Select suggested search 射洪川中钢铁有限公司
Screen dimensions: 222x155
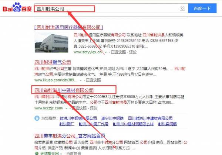(x=78, y=118)
